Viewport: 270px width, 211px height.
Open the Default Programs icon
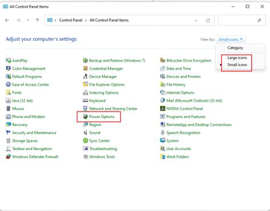point(8,77)
